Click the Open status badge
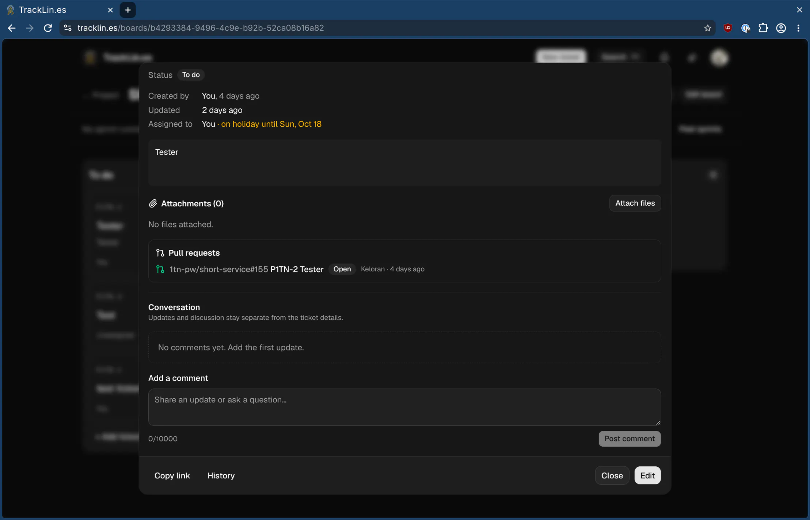The image size is (810, 520). 342,269
